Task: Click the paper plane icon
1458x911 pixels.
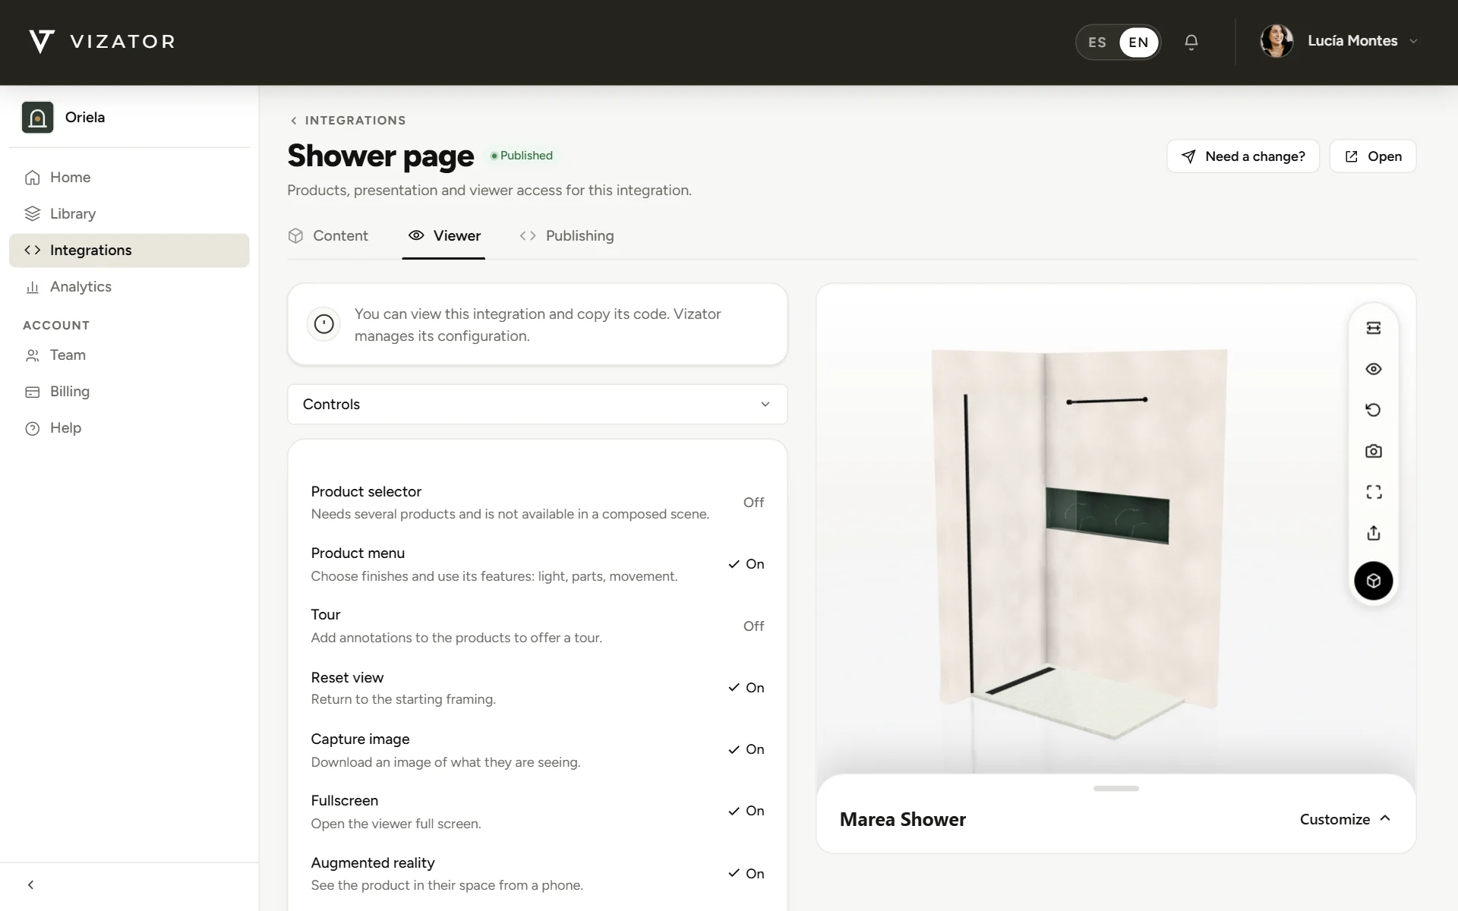Action: click(x=1188, y=156)
